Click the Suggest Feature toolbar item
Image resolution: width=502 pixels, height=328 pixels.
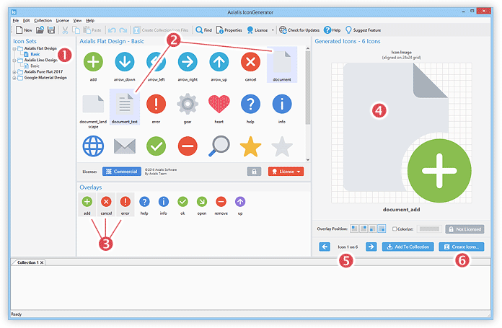363,30
